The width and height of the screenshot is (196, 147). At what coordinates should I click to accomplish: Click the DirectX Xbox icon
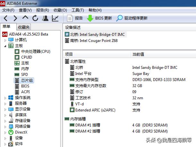[11, 132]
